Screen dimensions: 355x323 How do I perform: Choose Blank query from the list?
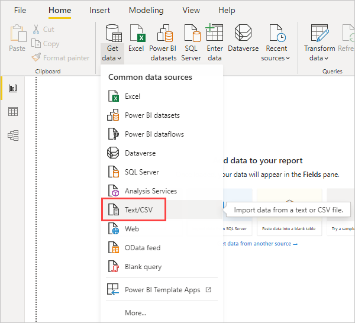tap(143, 267)
